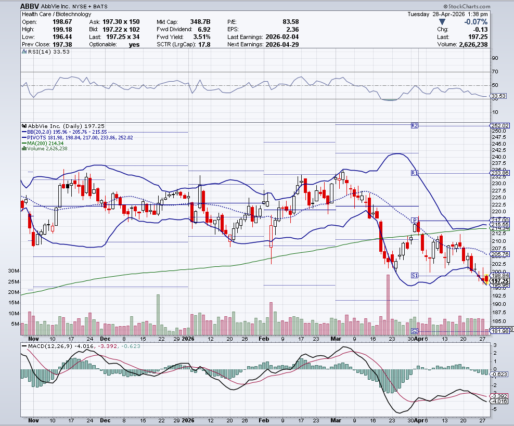Click the High value 199.18
514x426 pixels.
coord(62,29)
